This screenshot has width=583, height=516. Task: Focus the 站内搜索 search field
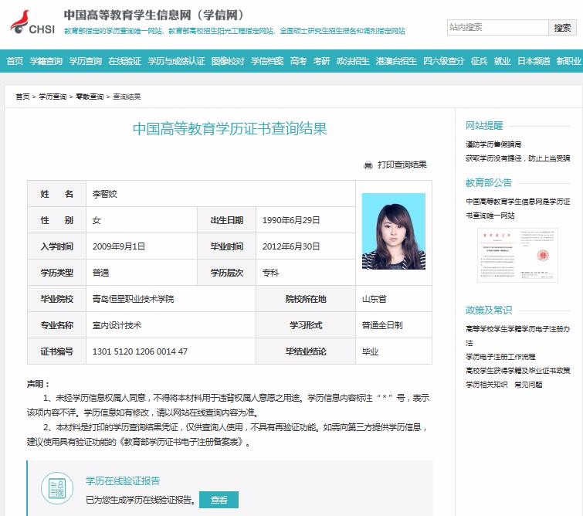[497, 27]
